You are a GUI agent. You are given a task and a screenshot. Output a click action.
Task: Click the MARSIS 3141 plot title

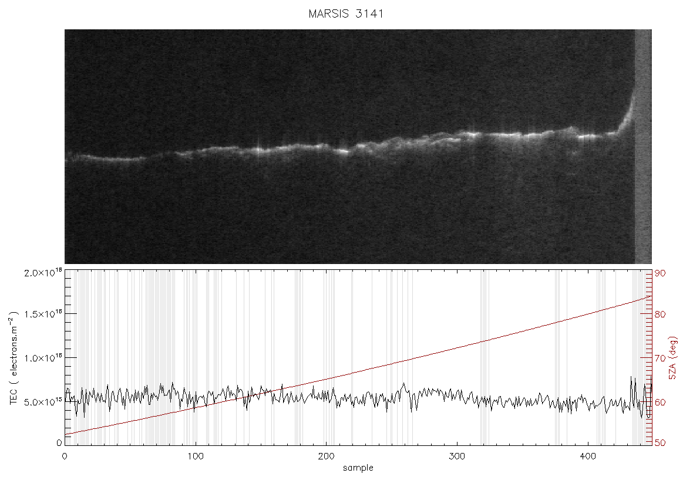click(x=345, y=13)
